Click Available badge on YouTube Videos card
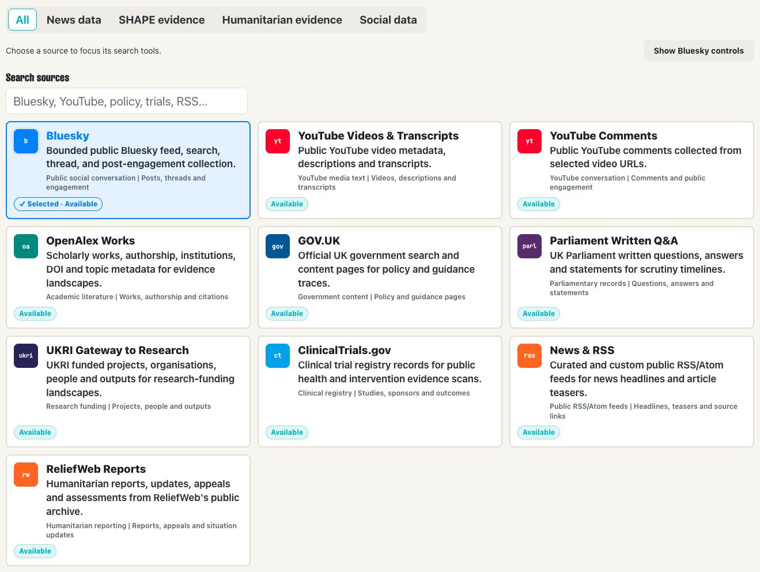 tap(287, 204)
